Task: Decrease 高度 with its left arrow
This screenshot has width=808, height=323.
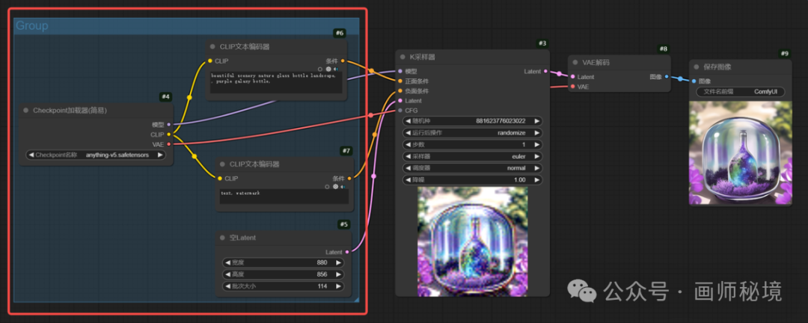Action: 227,274
